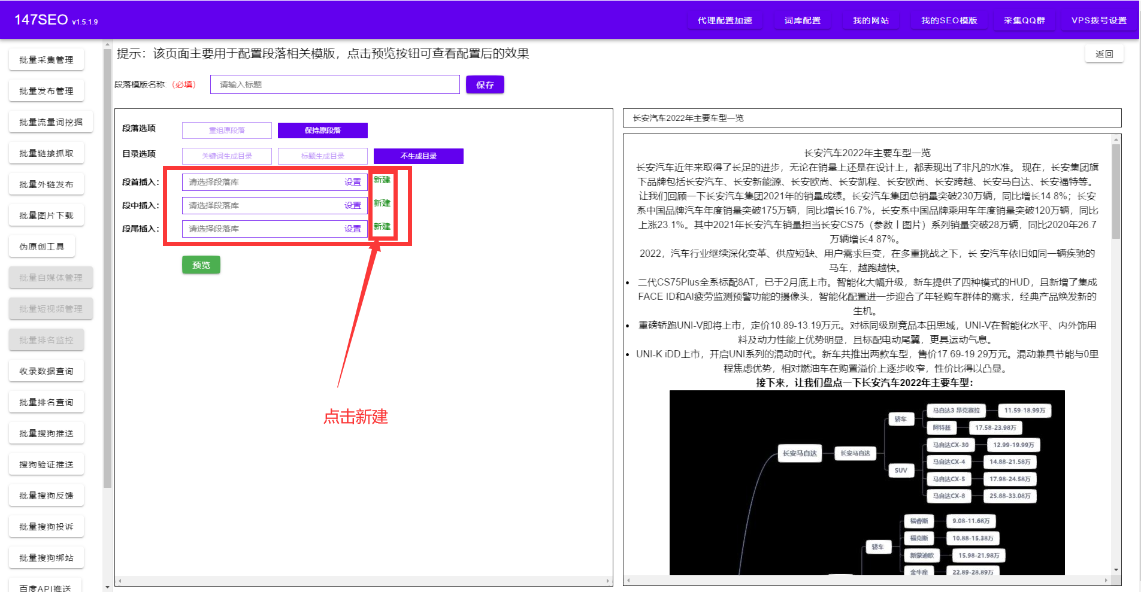Open 批量自媒体管理 in sidebar

point(51,278)
